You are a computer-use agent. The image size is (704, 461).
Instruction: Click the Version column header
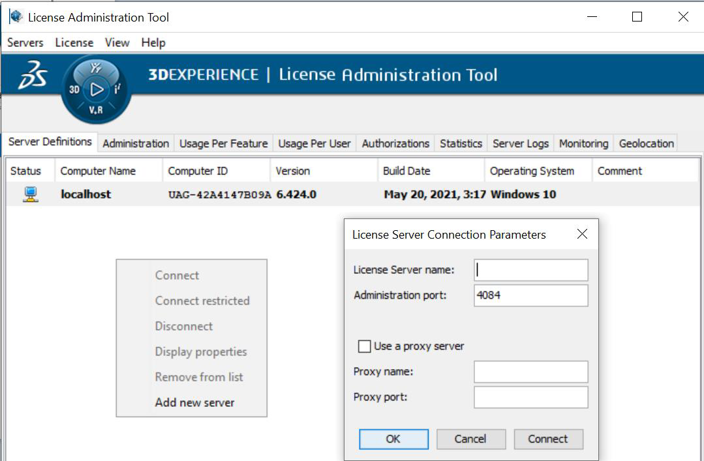click(324, 171)
